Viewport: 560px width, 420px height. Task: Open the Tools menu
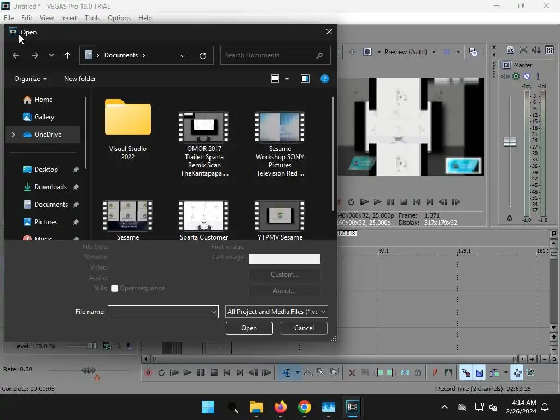pos(92,18)
